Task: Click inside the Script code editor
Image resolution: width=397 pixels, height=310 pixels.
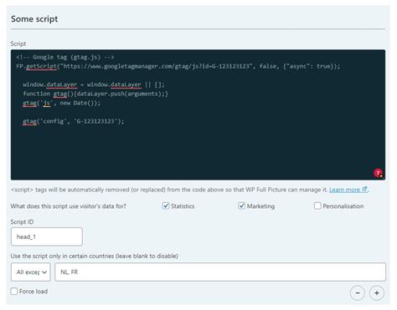Action: [198, 114]
